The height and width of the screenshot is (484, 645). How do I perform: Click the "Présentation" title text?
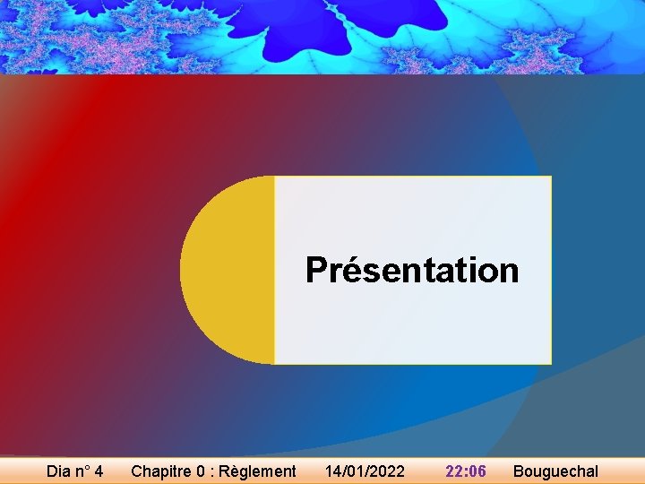click(x=412, y=271)
